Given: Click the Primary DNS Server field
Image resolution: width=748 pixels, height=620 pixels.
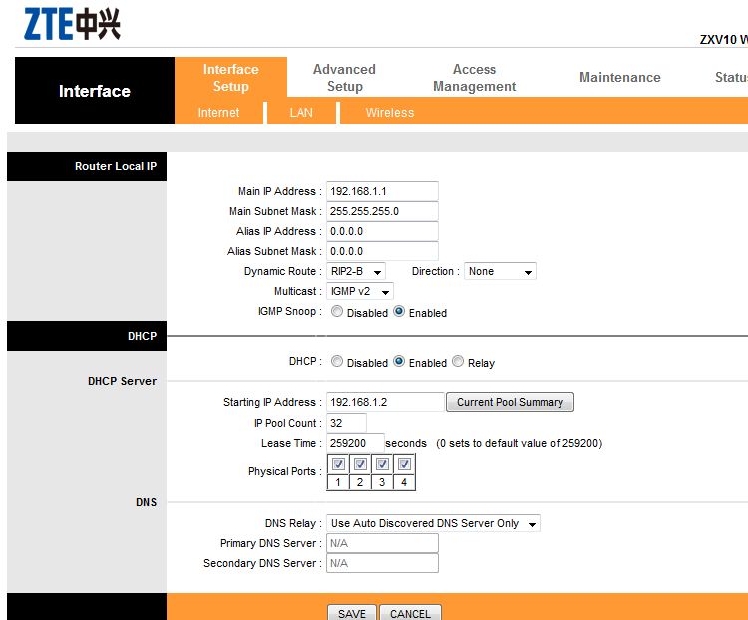Looking at the screenshot, I should (382, 543).
